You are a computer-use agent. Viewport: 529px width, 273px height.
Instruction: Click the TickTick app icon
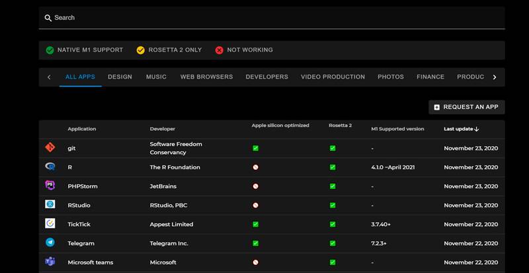[50, 223]
